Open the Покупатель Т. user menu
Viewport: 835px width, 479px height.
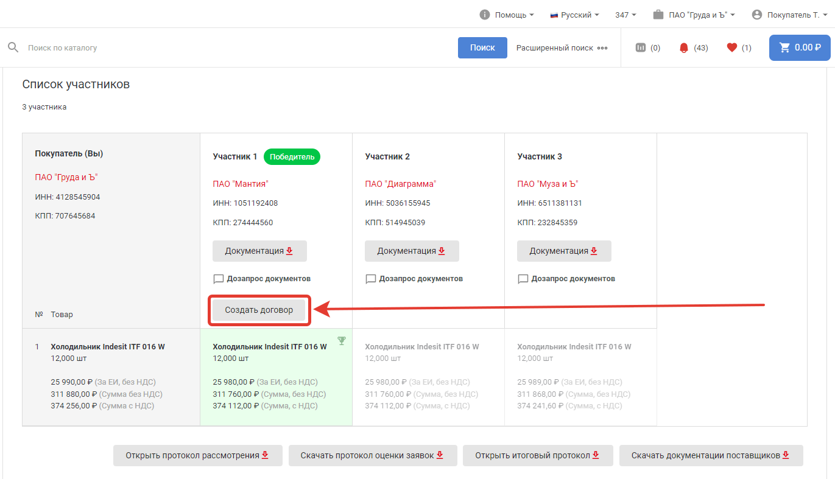pyautogui.click(x=789, y=15)
